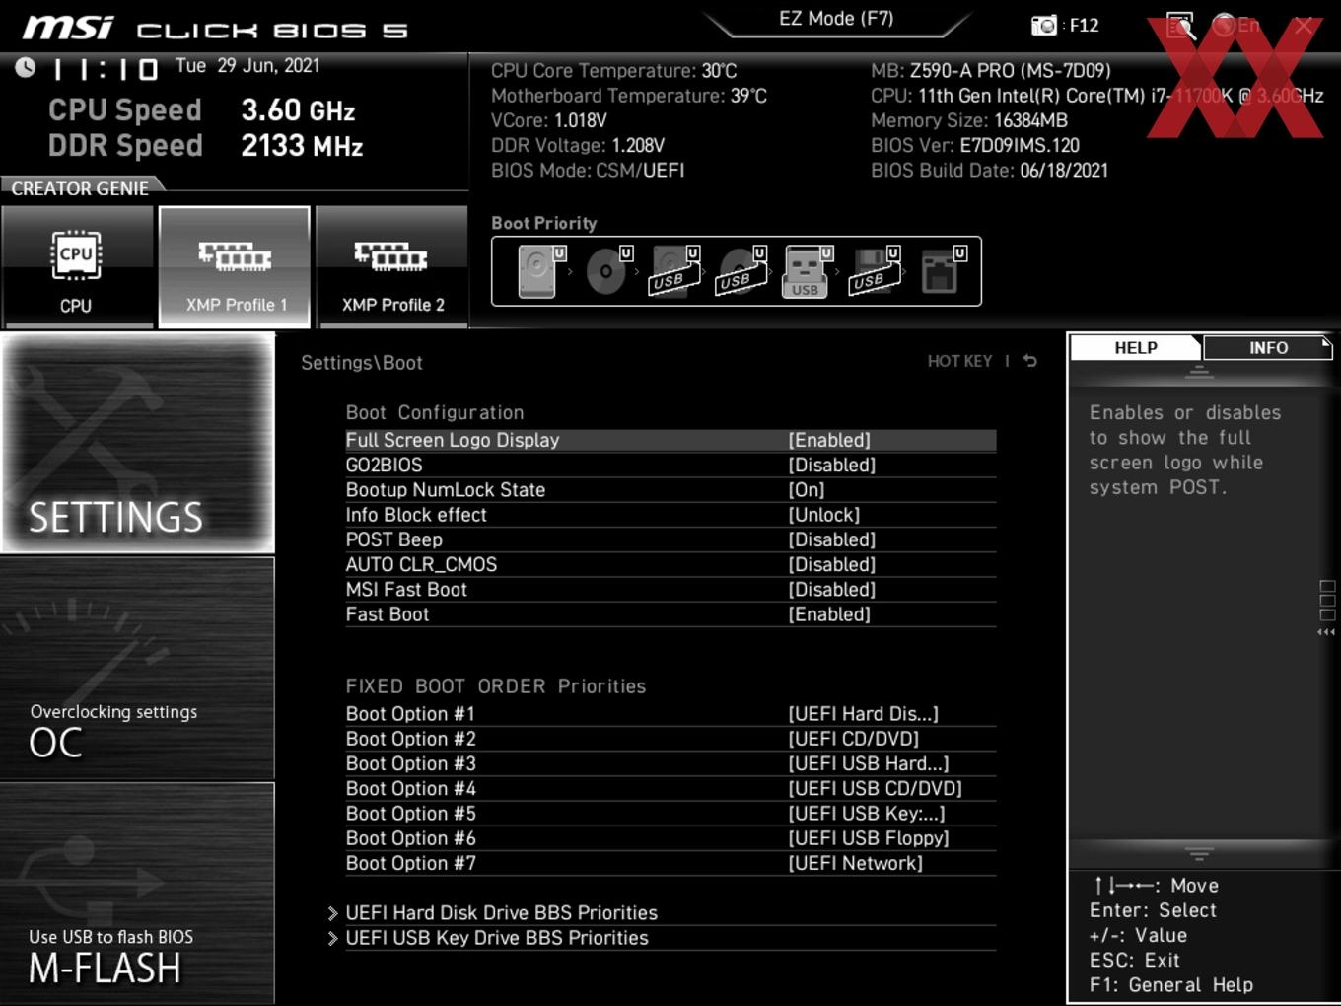Image resolution: width=1341 pixels, height=1006 pixels.
Task: Open M-FLASH to flash BIOS from USB
Action: 138,894
